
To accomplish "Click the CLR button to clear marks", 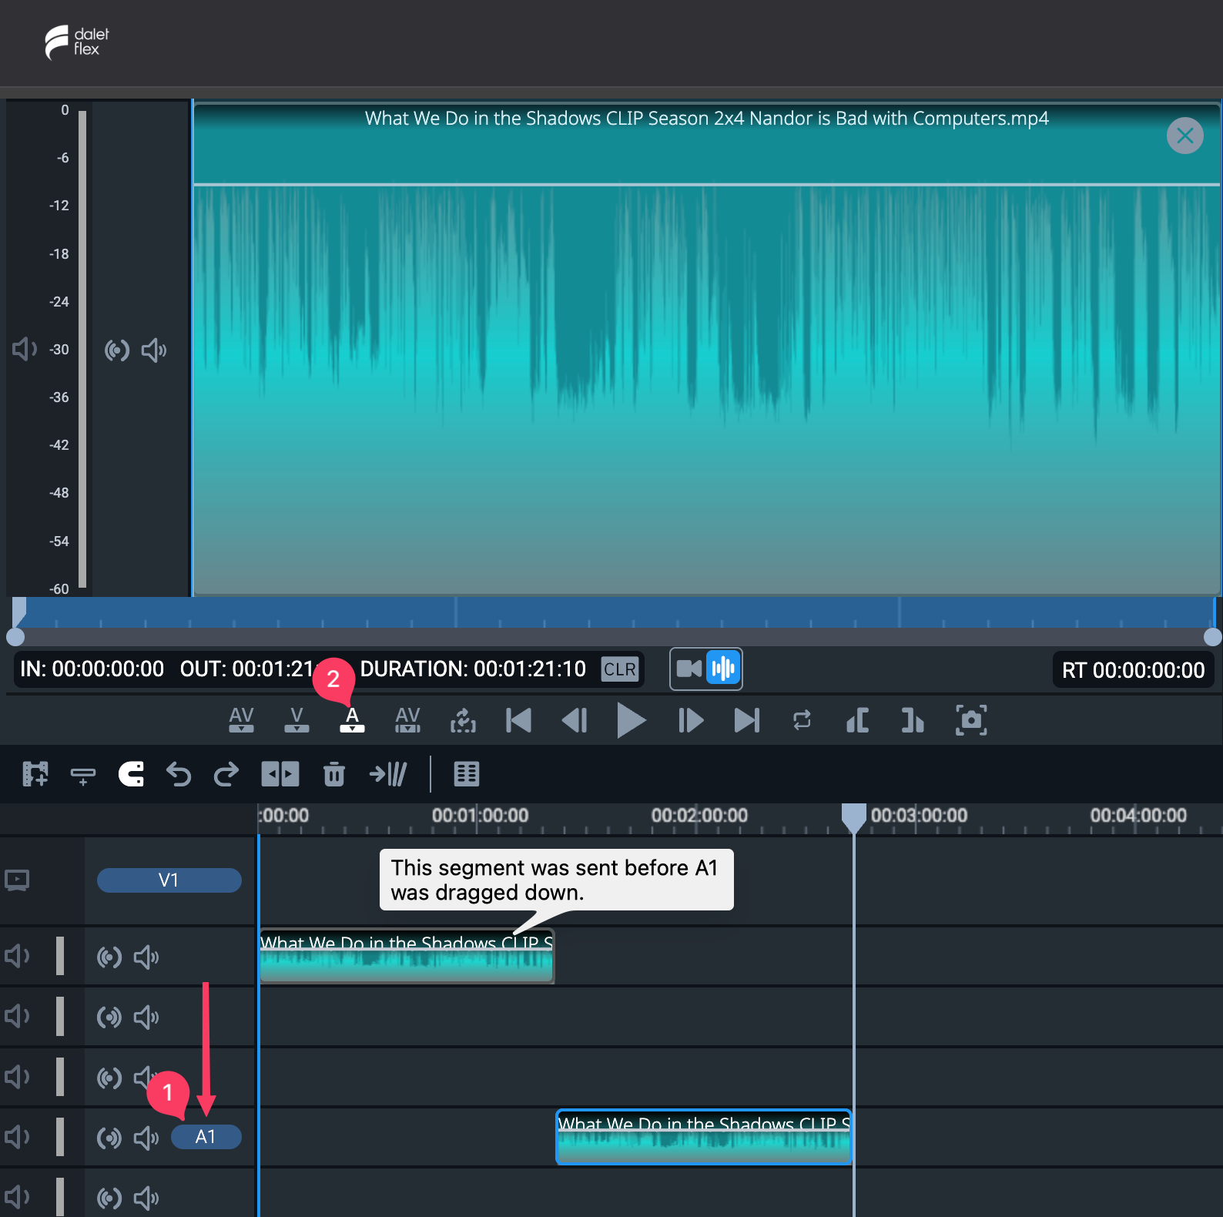I will tap(620, 669).
